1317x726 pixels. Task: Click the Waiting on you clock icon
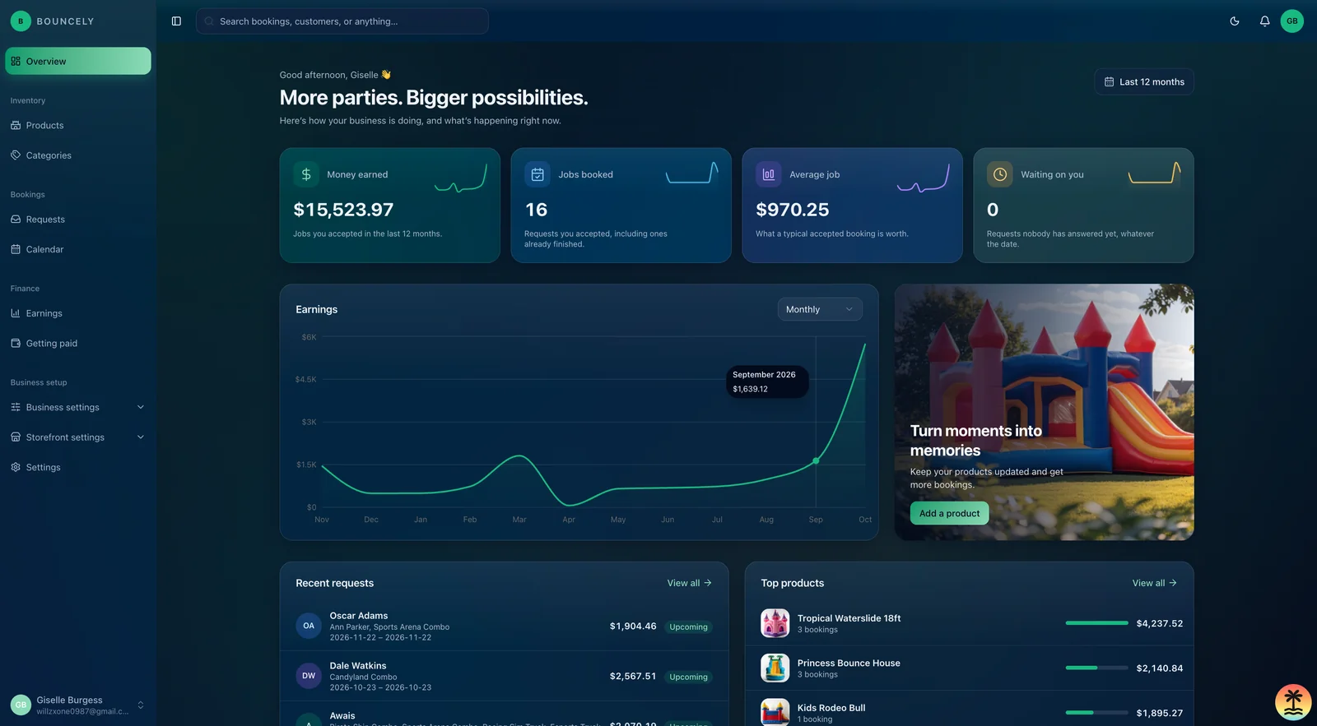point(1000,174)
